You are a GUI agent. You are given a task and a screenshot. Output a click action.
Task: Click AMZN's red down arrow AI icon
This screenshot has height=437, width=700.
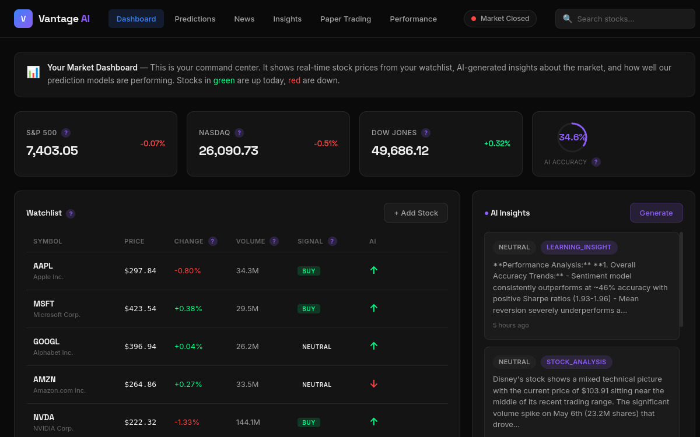374,384
